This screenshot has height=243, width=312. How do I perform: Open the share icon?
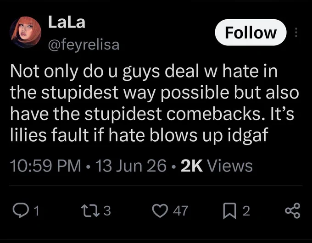point(293,211)
